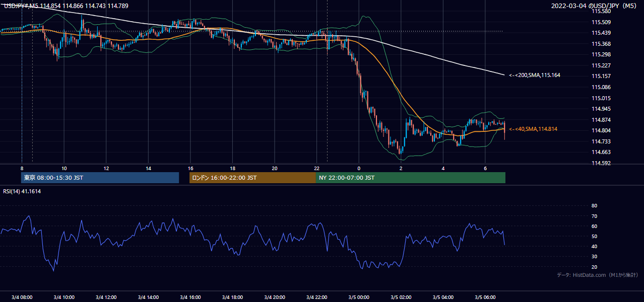Image resolution: width=644 pixels, height=302 pixels.
Task: Click RSI scale level 20
Action: (x=594, y=267)
